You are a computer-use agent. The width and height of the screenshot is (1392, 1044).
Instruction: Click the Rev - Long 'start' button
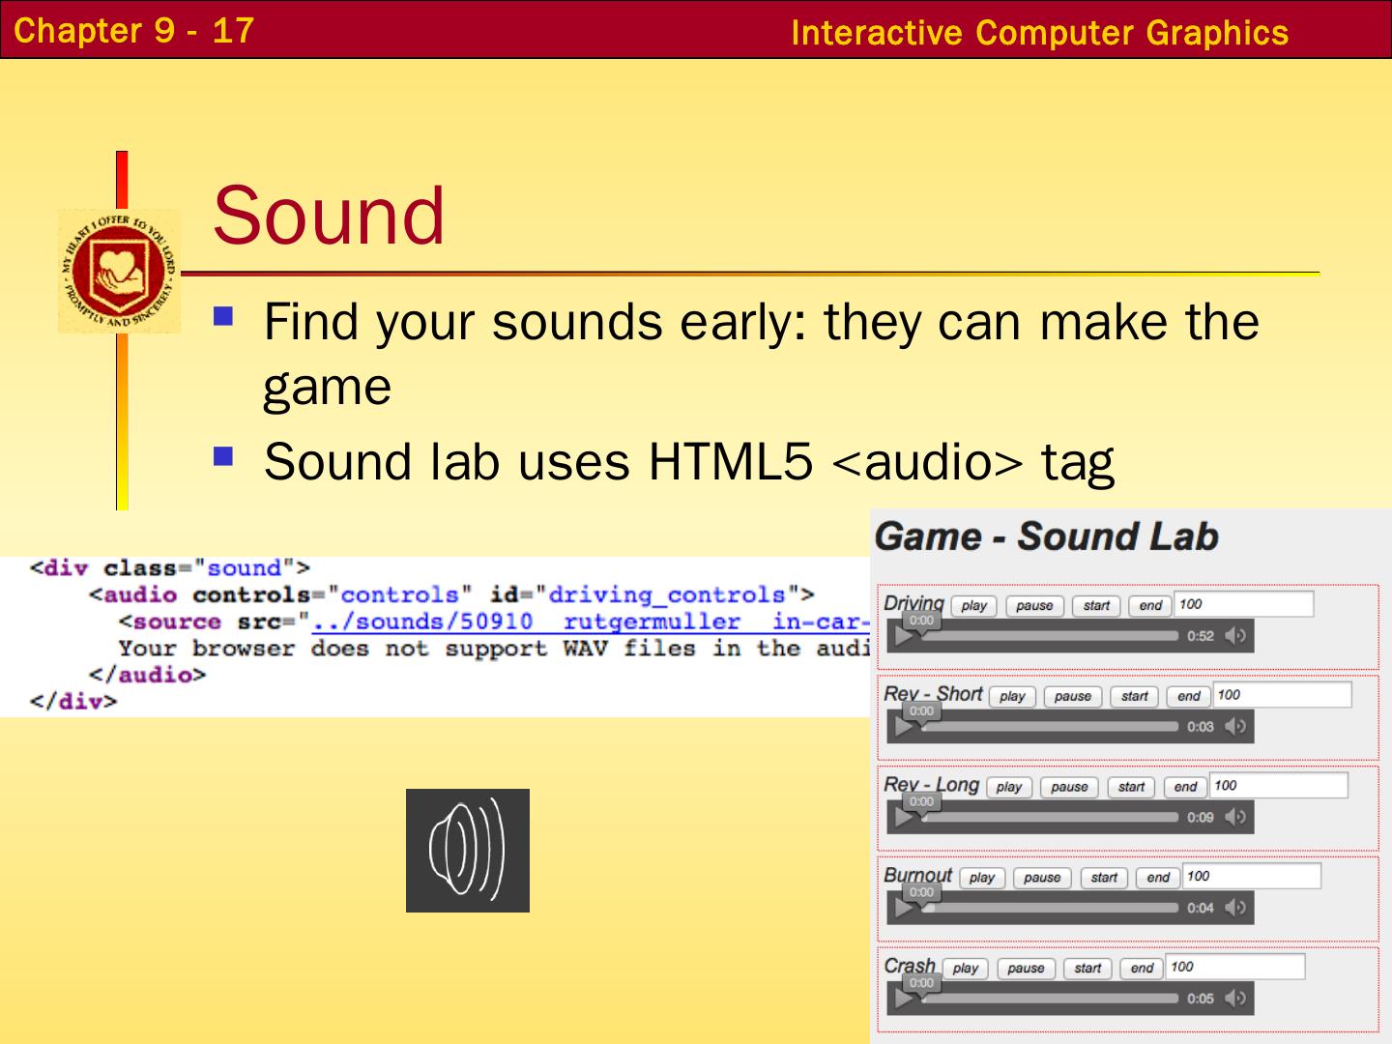point(1131,787)
